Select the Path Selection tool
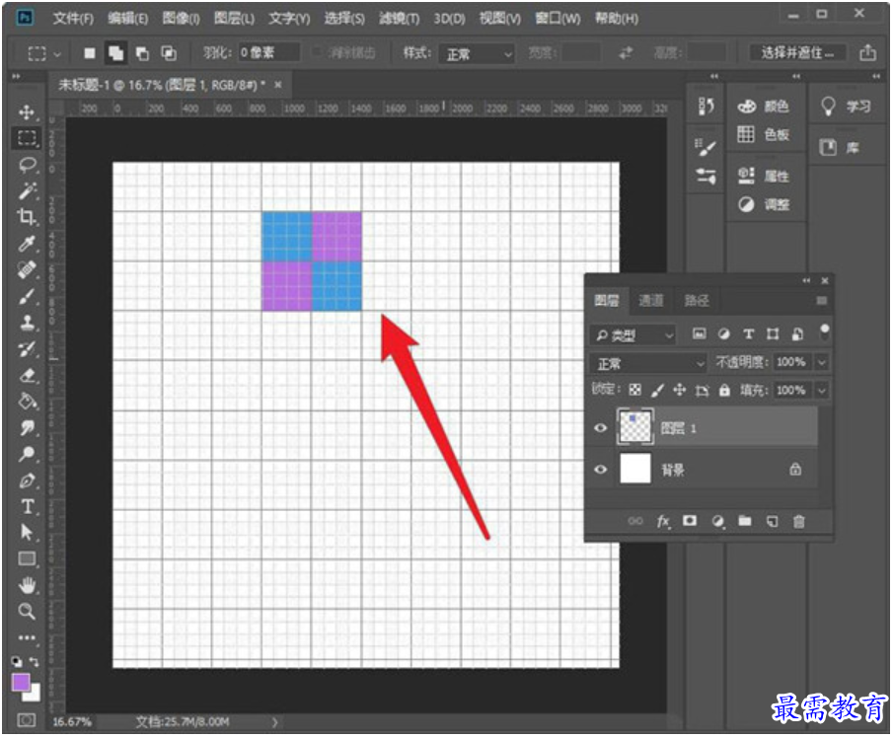This screenshot has width=894, height=739. click(x=27, y=533)
